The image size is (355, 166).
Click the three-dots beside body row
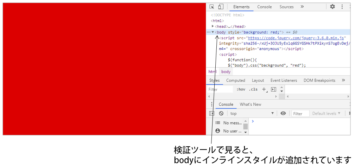[x=209, y=32]
